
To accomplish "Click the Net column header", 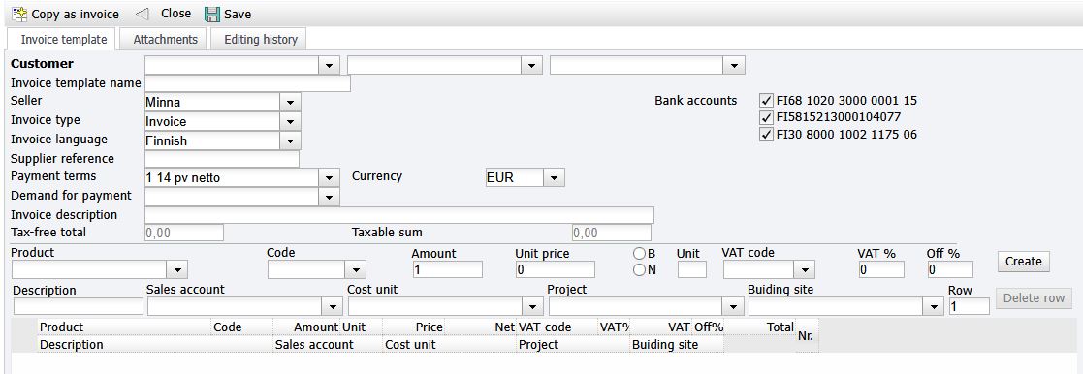I will pos(481,327).
